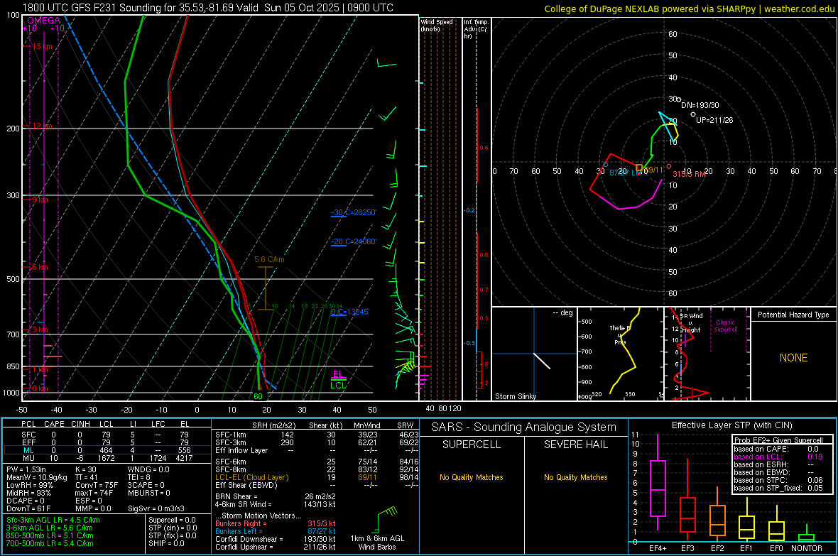Image resolution: width=838 pixels, height=556 pixels.
Task: Click the Wind Speed (knots) header
Action: pos(437,26)
